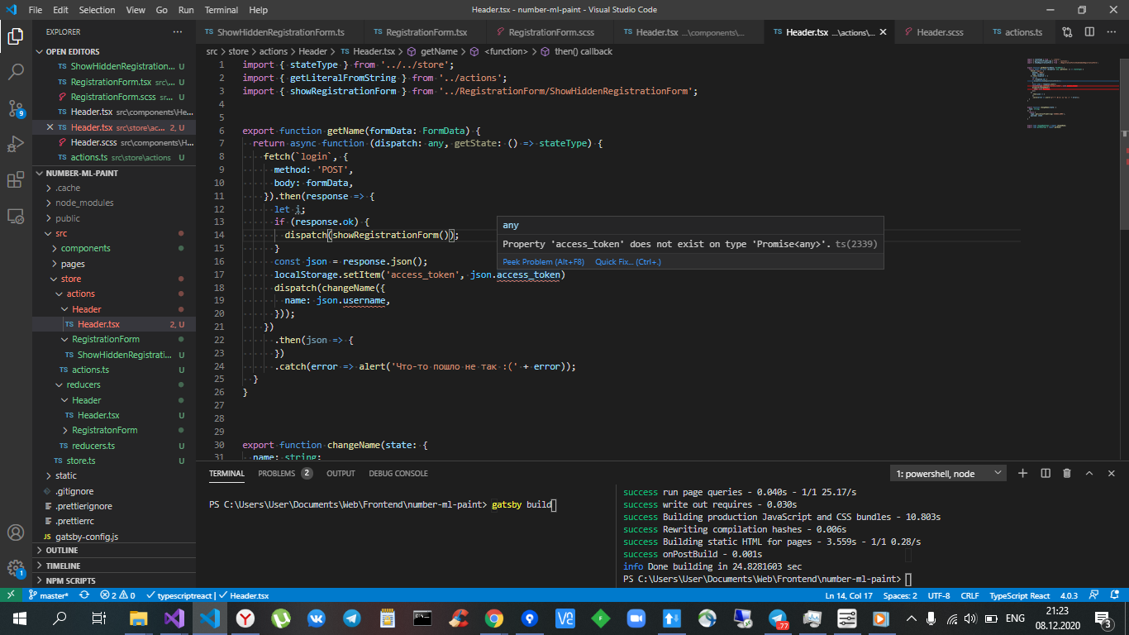Open the Remote Explorer view icon
This screenshot has width=1129, height=635.
16,216
